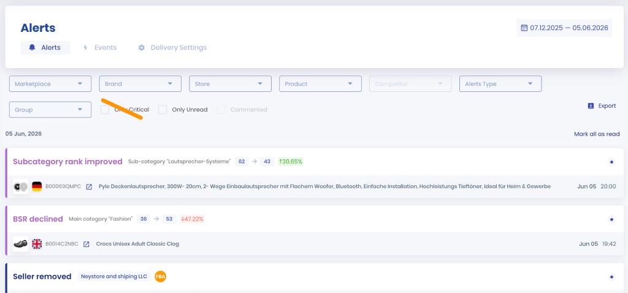Click the FBA badge on Seller removed
This screenshot has width=628, height=293.
coord(160,276)
